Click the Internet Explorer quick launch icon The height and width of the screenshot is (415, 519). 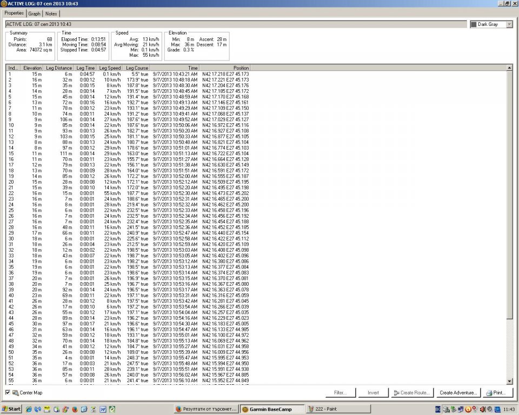(x=29, y=409)
